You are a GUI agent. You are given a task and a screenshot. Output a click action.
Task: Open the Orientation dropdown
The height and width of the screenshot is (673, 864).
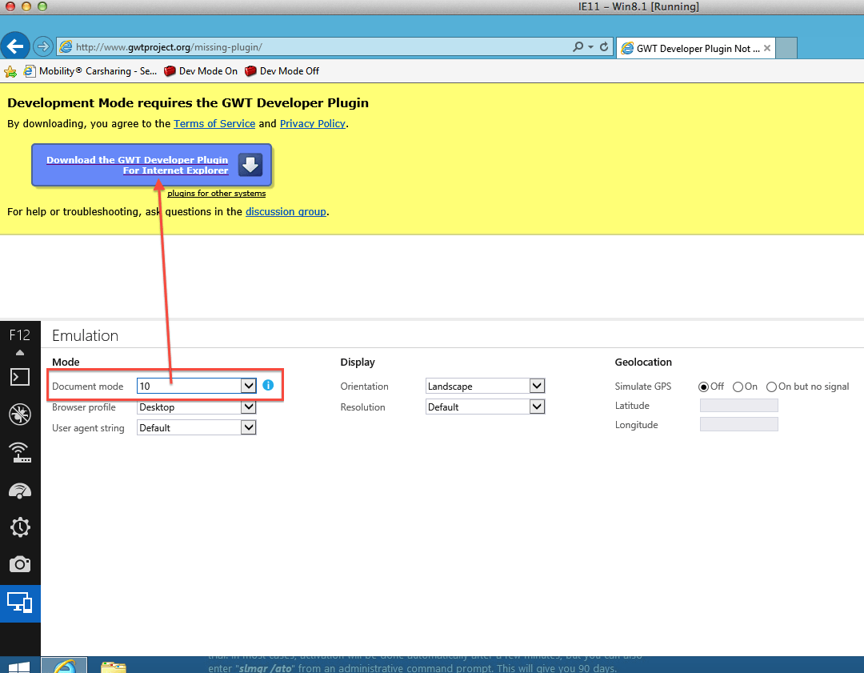[537, 387]
